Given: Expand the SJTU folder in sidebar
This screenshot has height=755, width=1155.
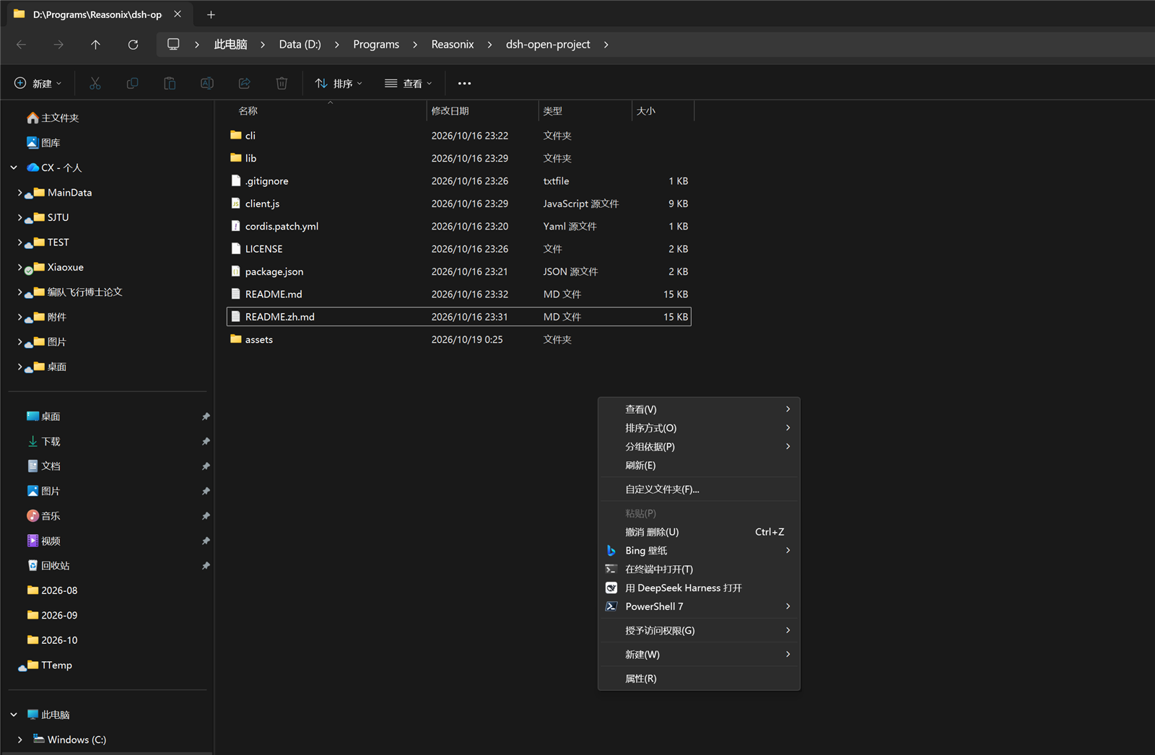Looking at the screenshot, I should [x=19, y=217].
